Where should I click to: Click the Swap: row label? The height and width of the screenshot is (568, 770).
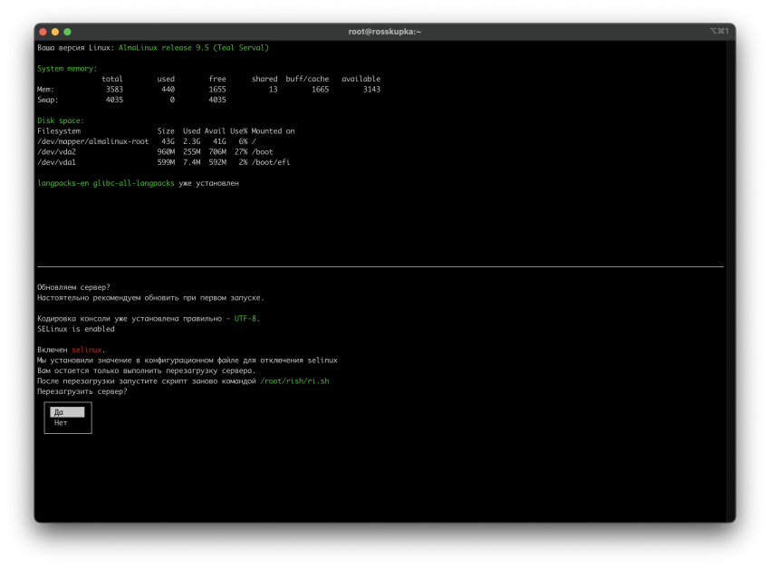[48, 100]
